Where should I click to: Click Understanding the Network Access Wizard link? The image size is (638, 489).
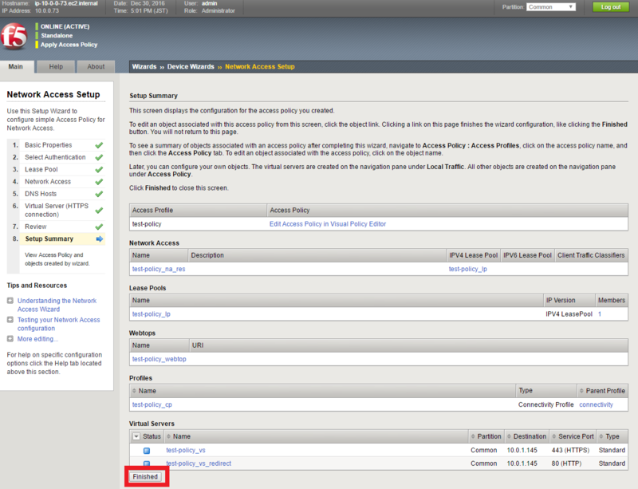(x=57, y=305)
